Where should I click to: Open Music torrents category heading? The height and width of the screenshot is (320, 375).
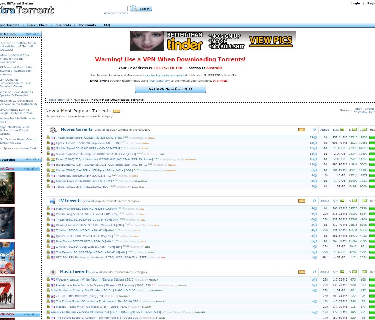click(x=75, y=272)
